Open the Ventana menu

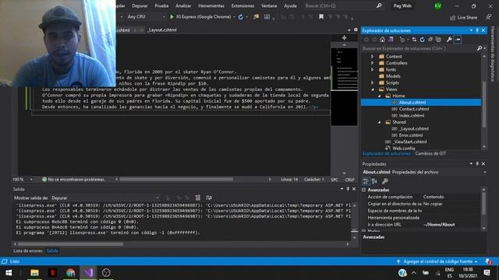[269, 5]
